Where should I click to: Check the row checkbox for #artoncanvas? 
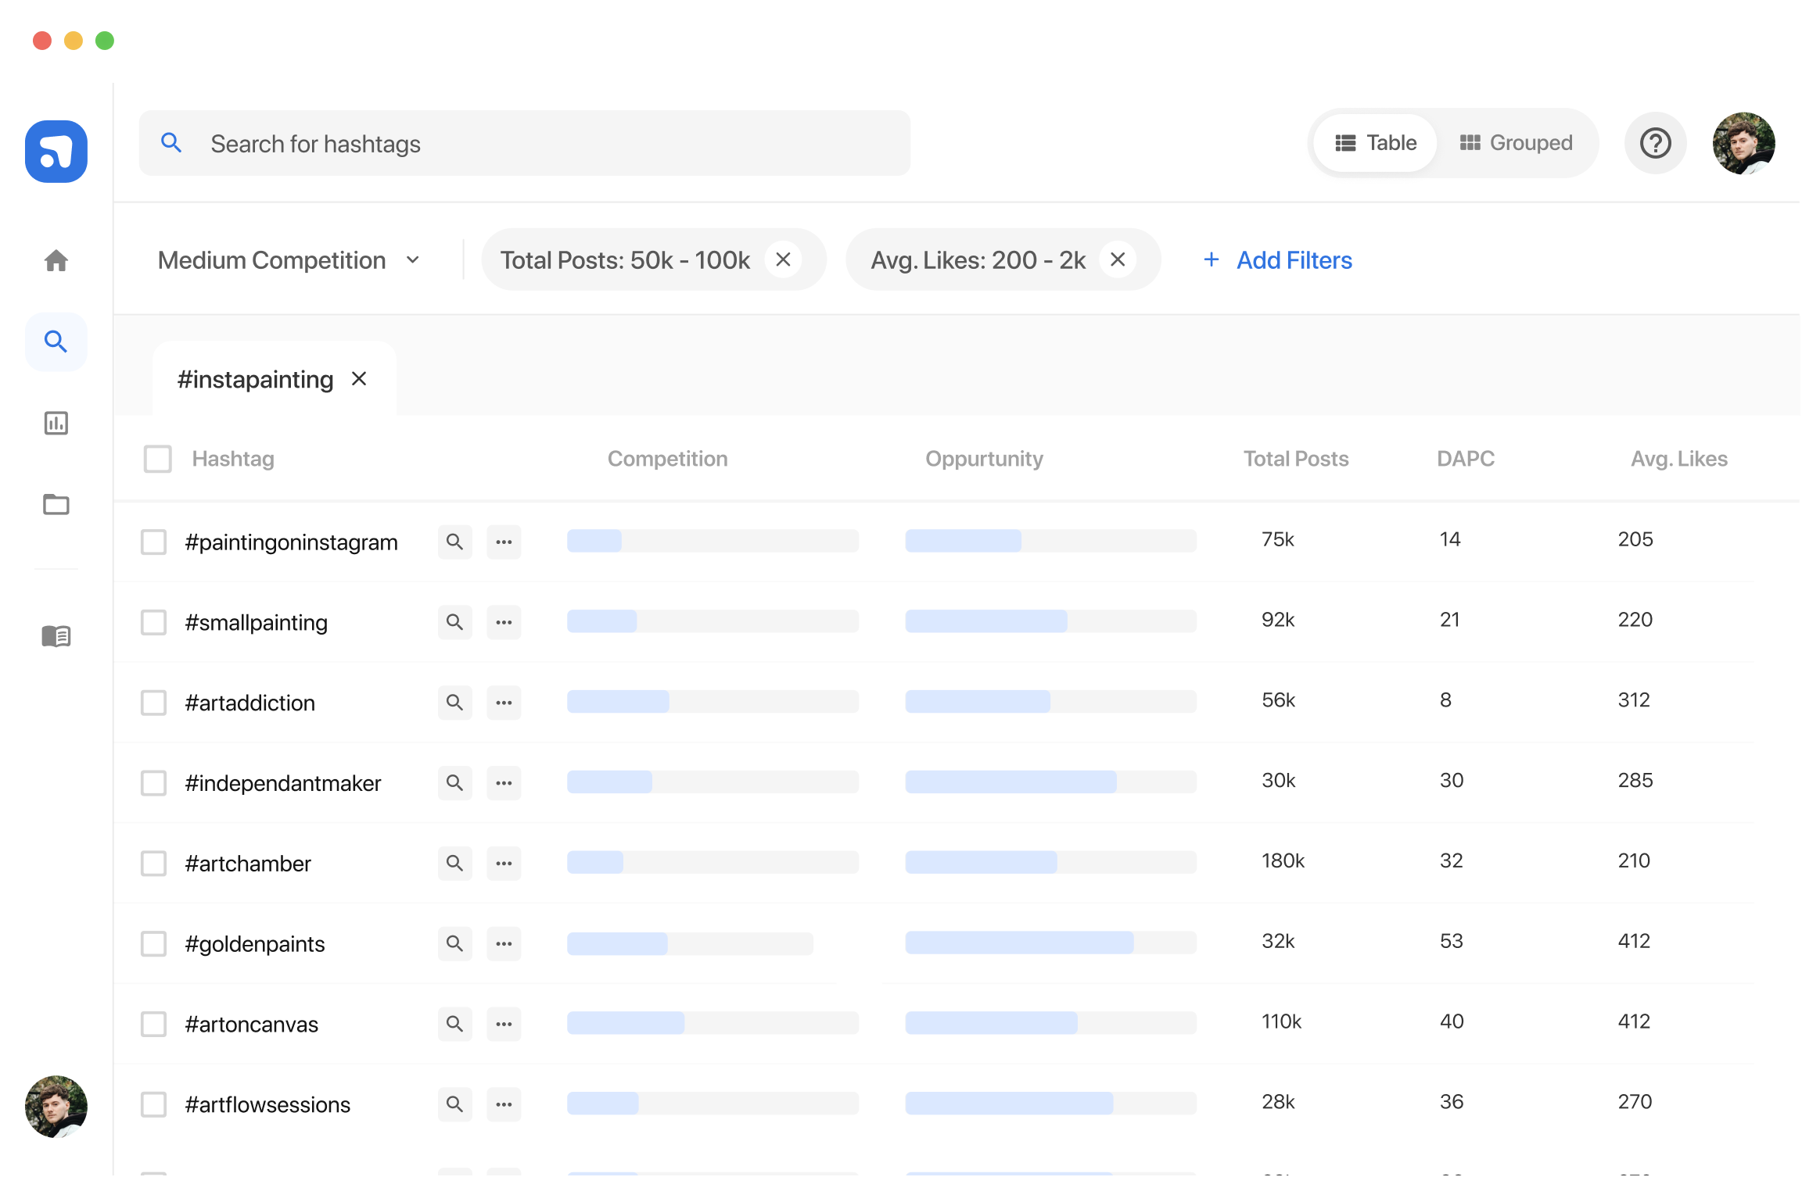click(x=153, y=1024)
